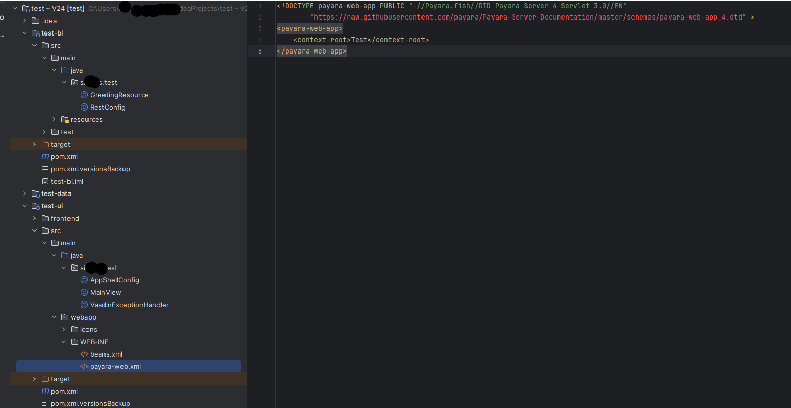The height and width of the screenshot is (408, 791).
Task: Expand the resources folder arrow
Action: click(x=54, y=120)
